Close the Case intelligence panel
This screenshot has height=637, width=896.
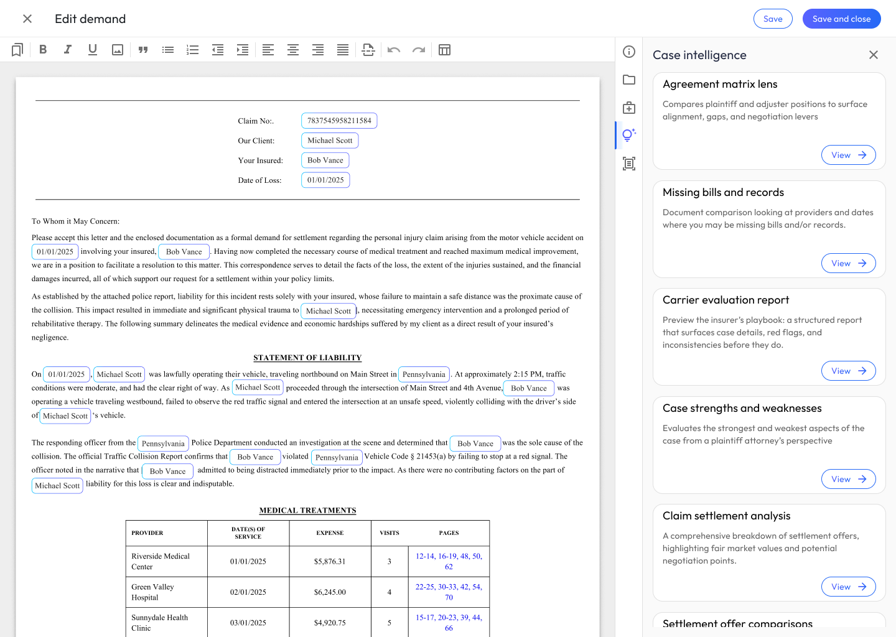tap(874, 55)
